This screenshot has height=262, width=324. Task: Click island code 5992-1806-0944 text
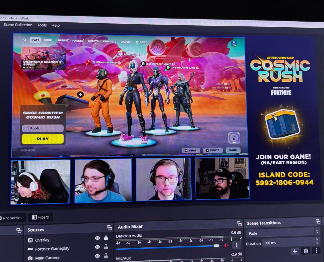(x=285, y=182)
